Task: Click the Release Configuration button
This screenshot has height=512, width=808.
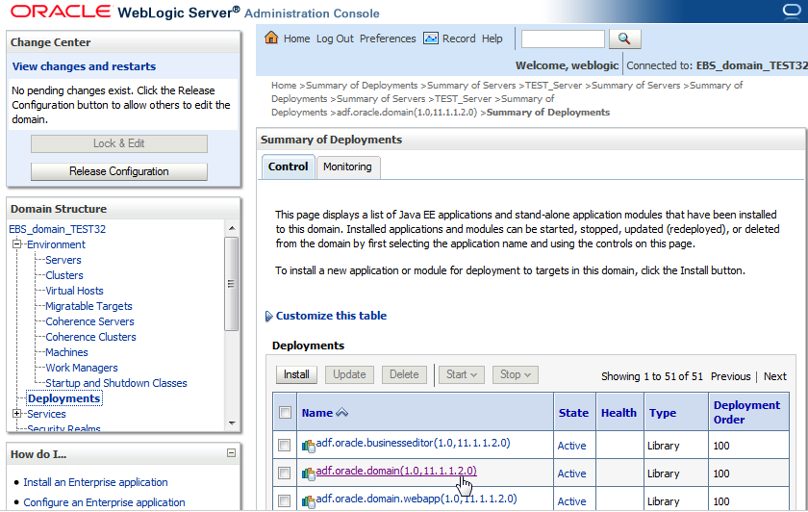Action: tap(119, 171)
